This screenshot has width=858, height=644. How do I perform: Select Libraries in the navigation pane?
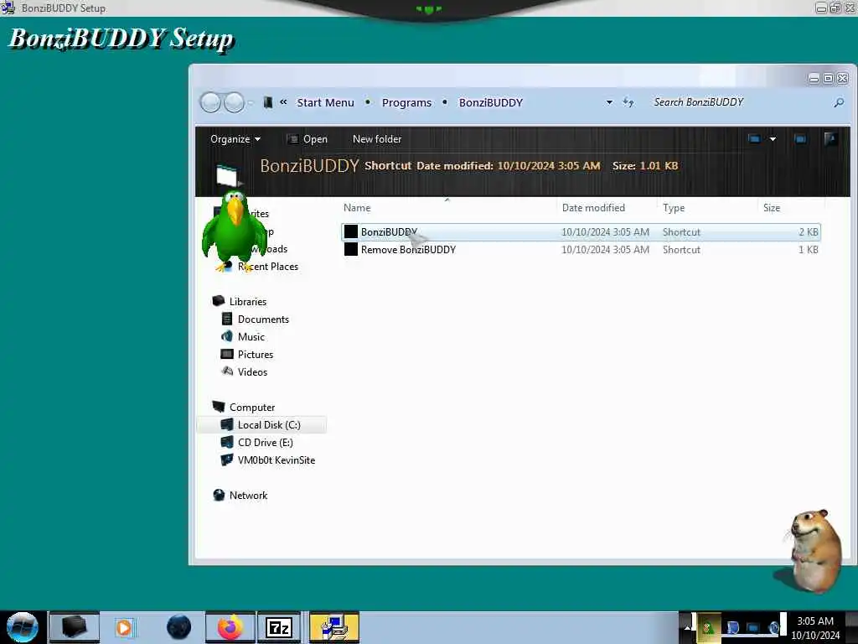click(248, 302)
